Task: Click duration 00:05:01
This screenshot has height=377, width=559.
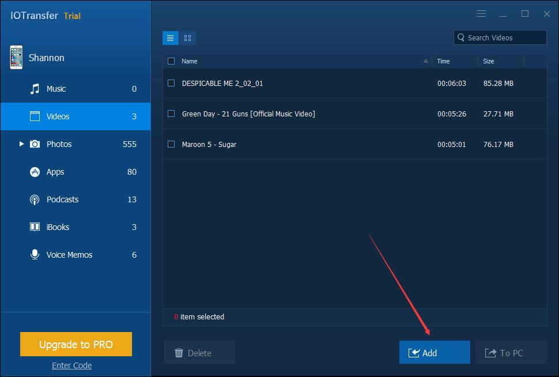Action: (452, 145)
